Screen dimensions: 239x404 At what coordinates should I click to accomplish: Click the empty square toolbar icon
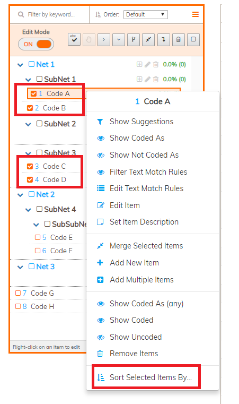(193, 39)
